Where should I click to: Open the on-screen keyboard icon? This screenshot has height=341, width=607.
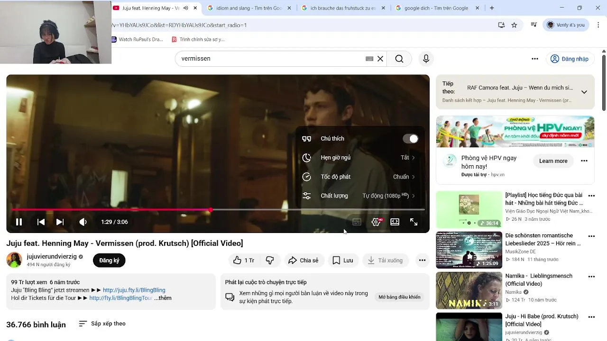click(x=369, y=59)
